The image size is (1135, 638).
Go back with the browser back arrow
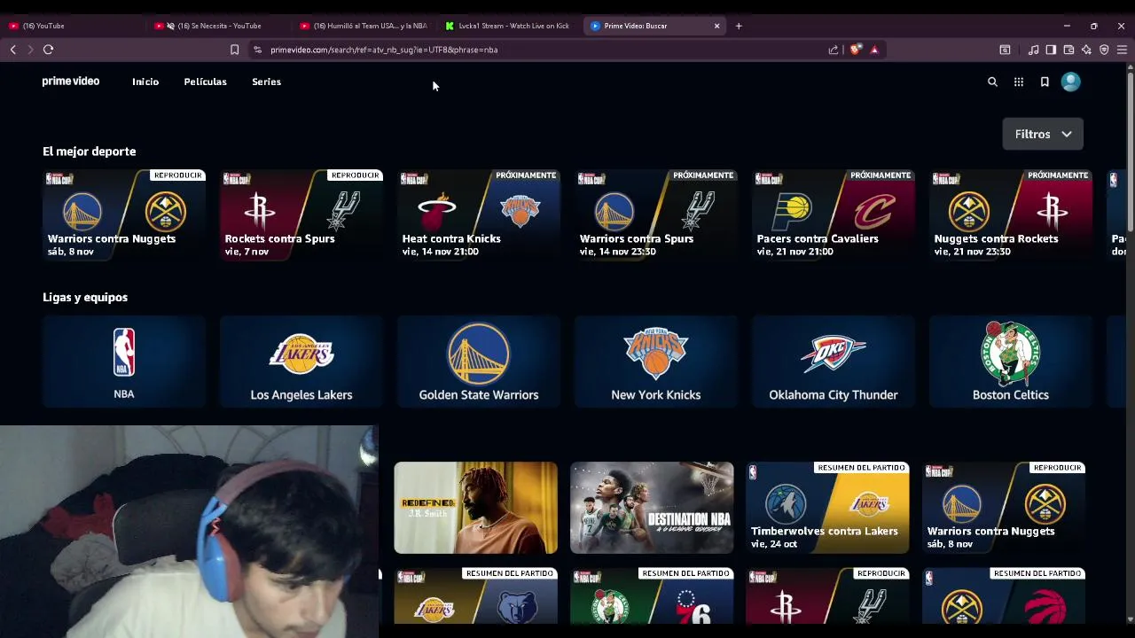tap(12, 50)
